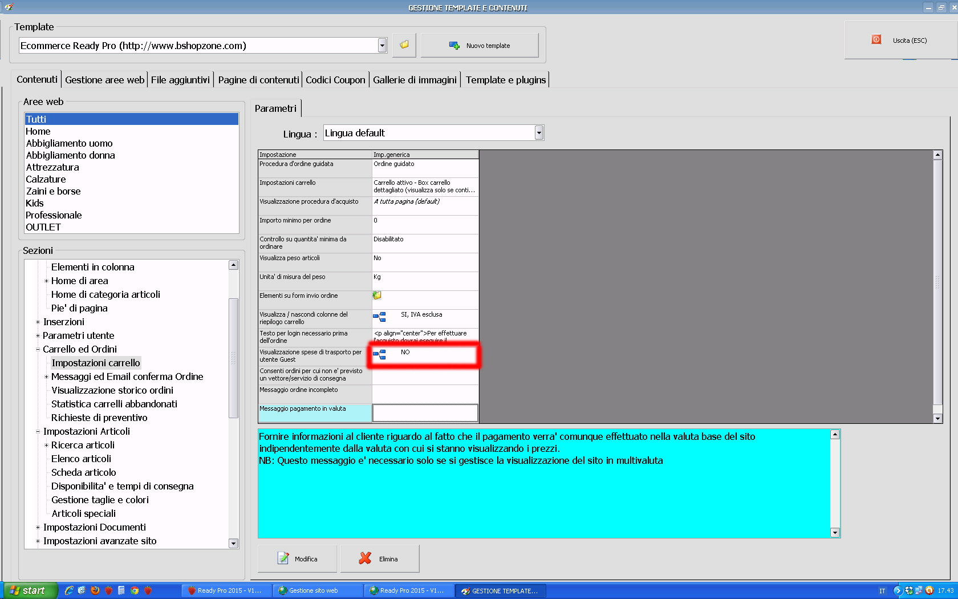Switch to Gestione sito web taskbar window
This screenshot has width=958, height=599.
tap(318, 590)
